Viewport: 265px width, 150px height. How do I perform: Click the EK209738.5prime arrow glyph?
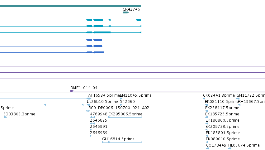click(206, 130)
